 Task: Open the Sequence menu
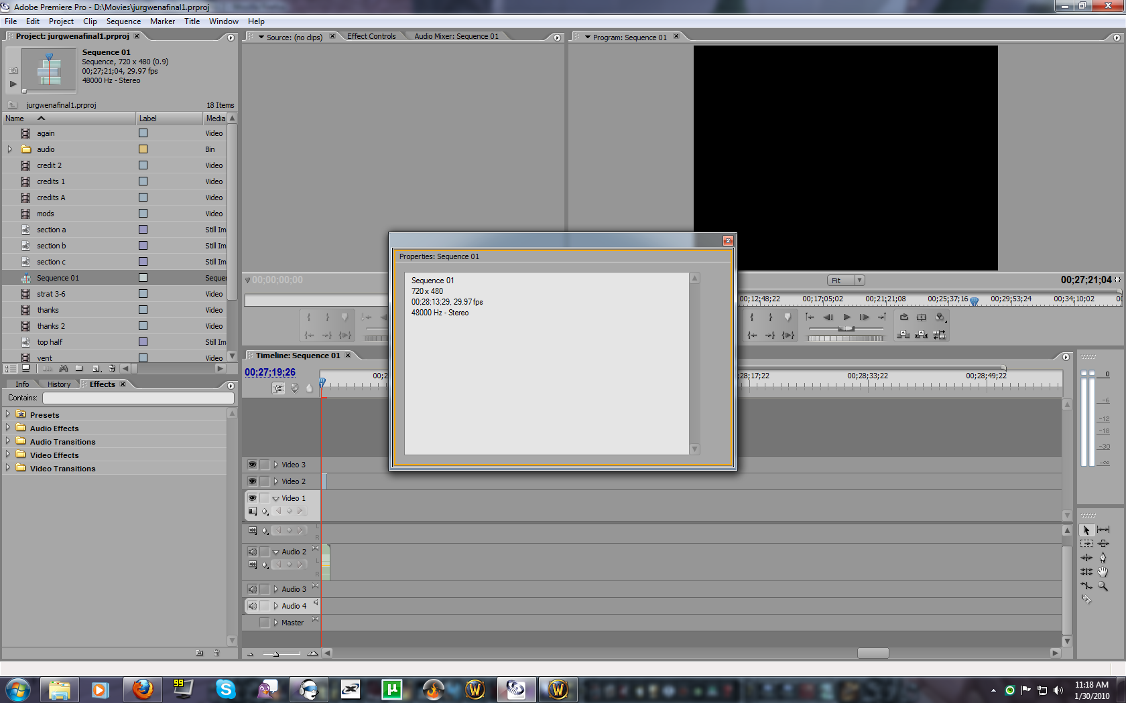click(123, 21)
